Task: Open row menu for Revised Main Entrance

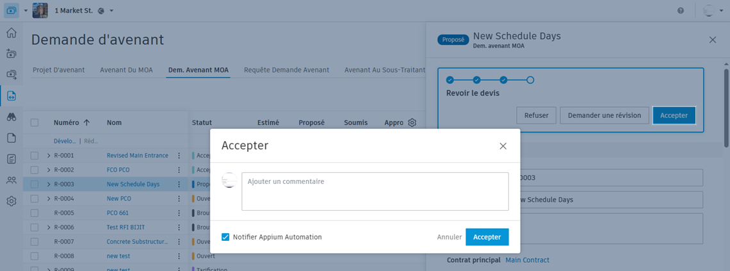Action: click(179, 156)
